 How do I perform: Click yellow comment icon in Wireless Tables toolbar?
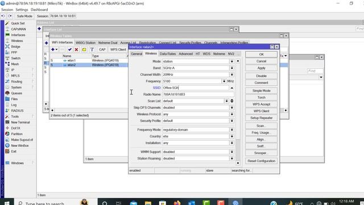tap(84, 50)
